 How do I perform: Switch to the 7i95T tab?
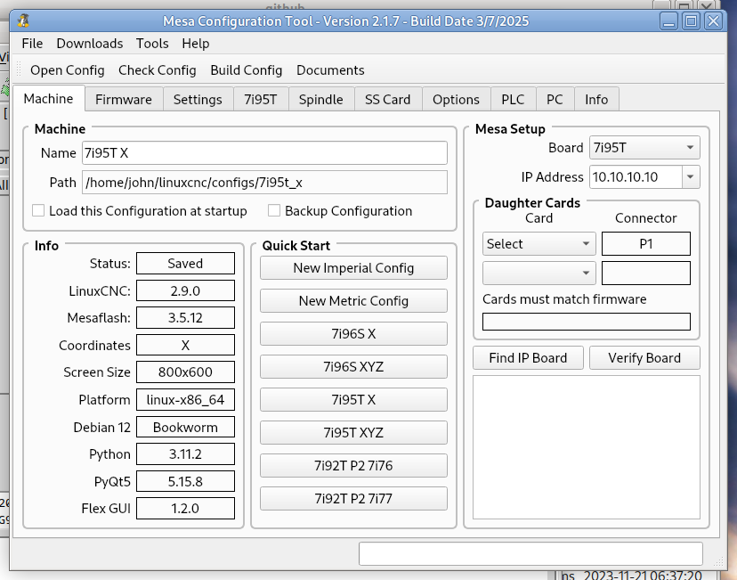point(261,99)
